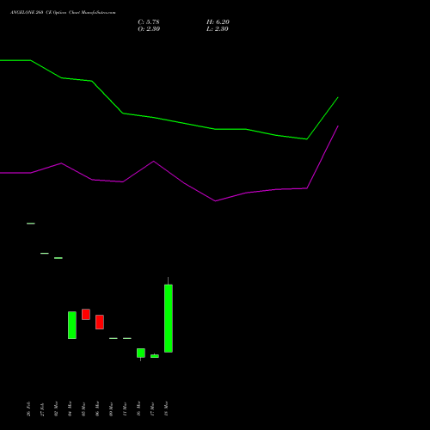The width and height of the screenshot is (430, 430).
Task: Click the '04 Mar' date axis label
Action: coord(70,408)
